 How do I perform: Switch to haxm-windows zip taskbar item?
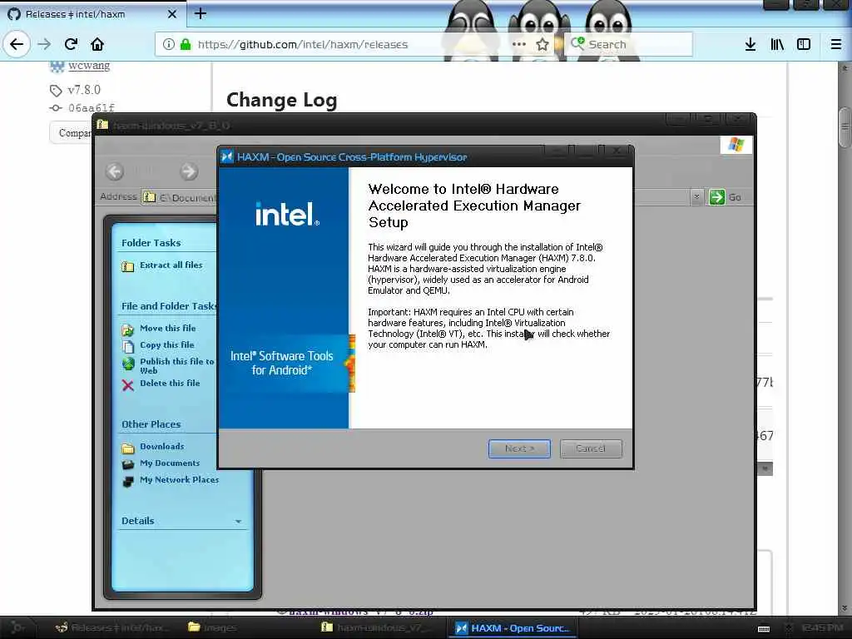[x=375, y=627]
